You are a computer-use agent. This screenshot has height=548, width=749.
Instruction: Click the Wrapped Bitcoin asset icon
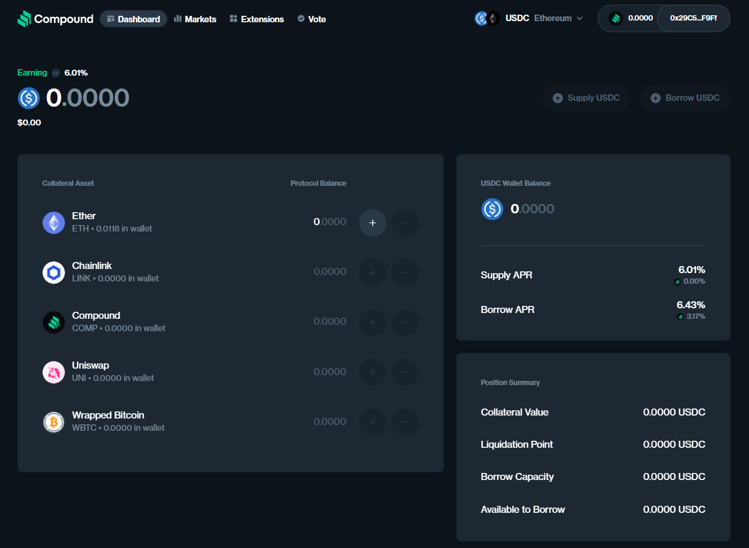click(54, 422)
